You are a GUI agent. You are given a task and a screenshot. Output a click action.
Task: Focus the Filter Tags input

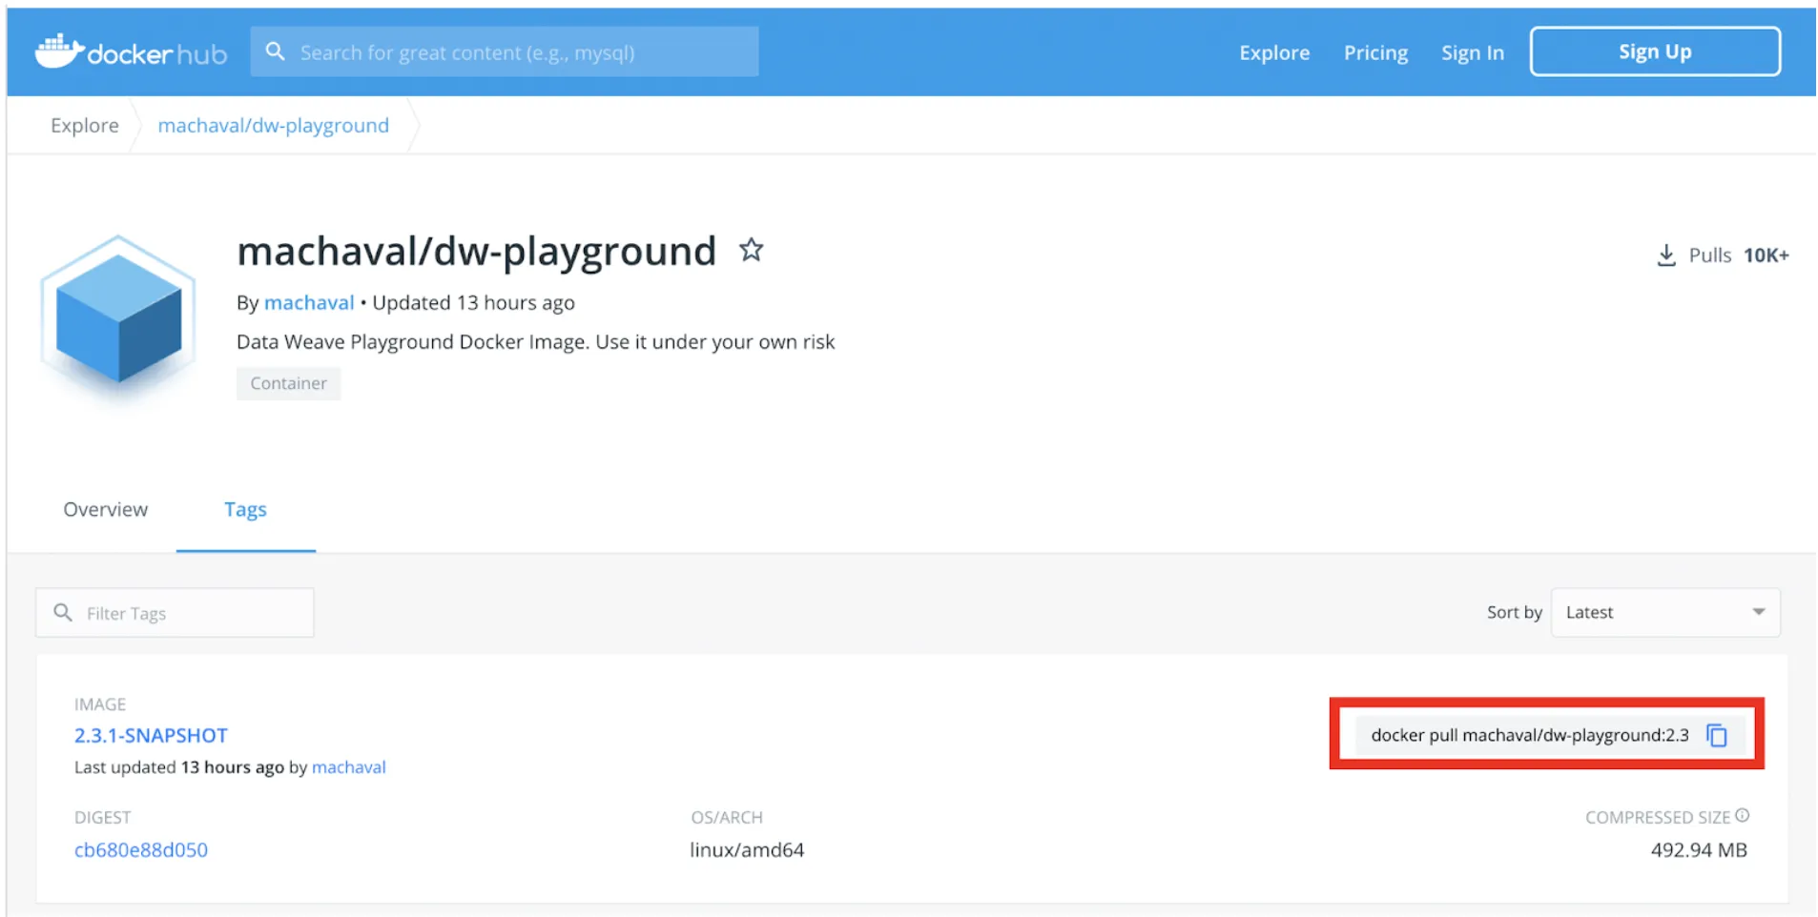175,612
